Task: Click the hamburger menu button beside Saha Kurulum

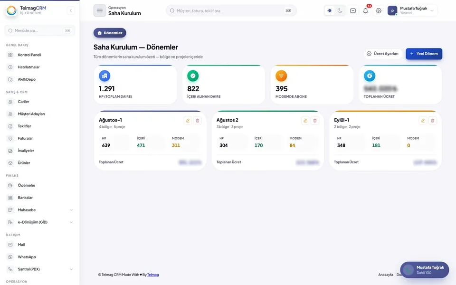Action: point(99,11)
